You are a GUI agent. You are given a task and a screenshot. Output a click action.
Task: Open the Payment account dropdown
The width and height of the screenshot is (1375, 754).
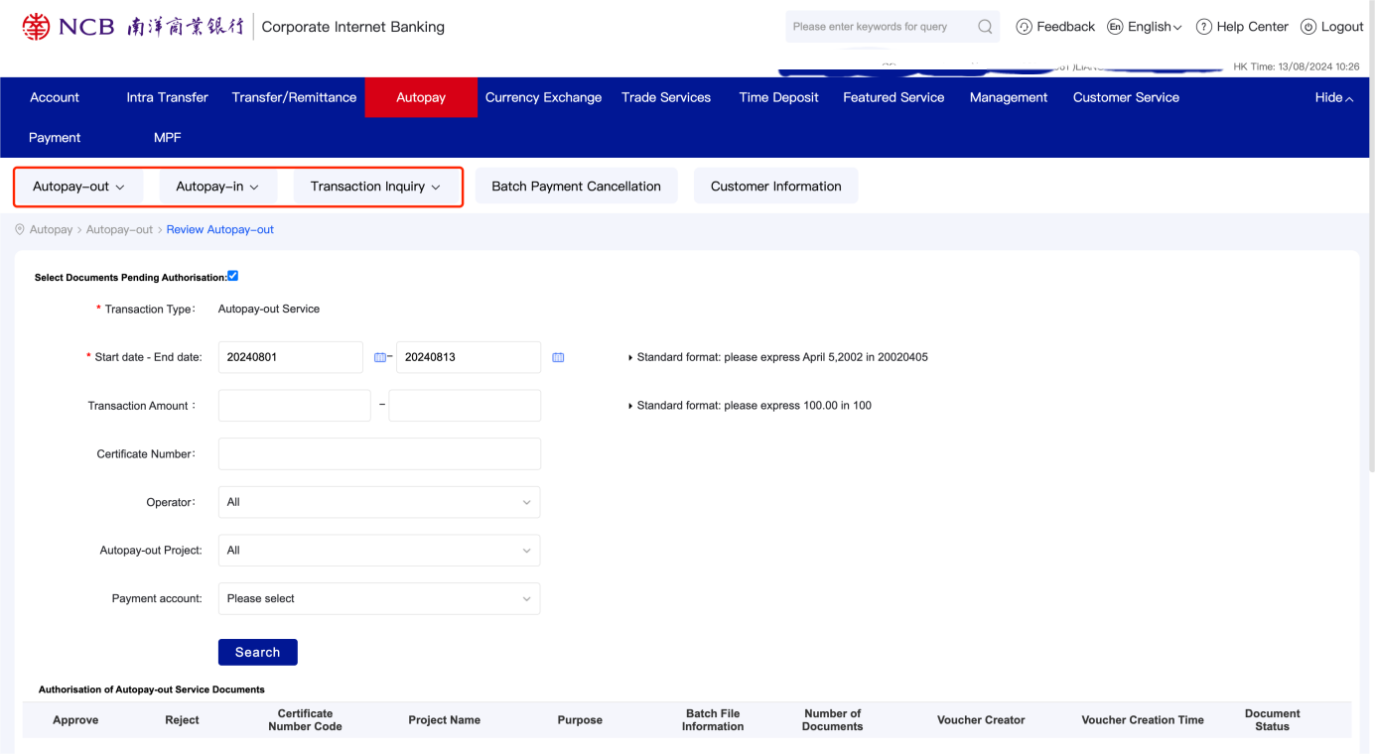tap(379, 598)
